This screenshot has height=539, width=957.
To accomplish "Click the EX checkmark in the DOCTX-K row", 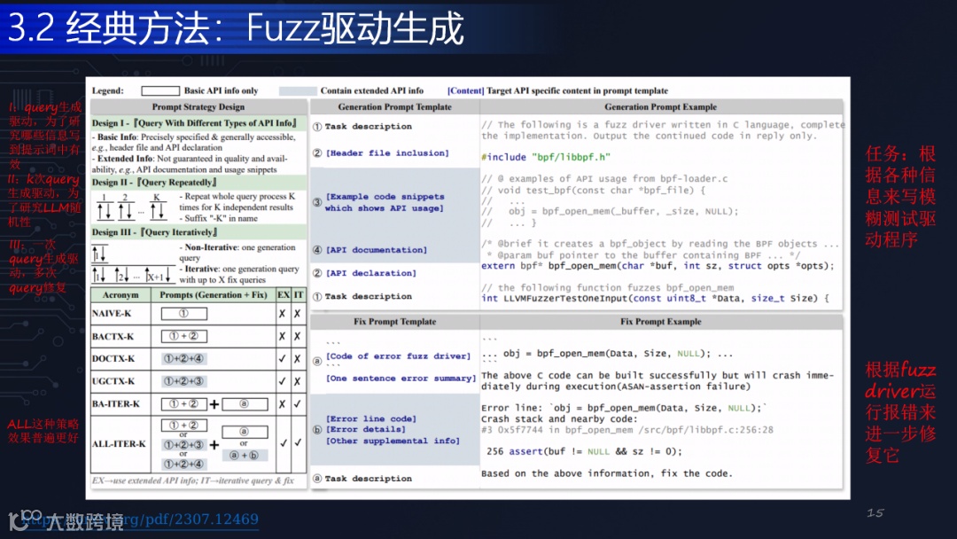I will [x=282, y=359].
